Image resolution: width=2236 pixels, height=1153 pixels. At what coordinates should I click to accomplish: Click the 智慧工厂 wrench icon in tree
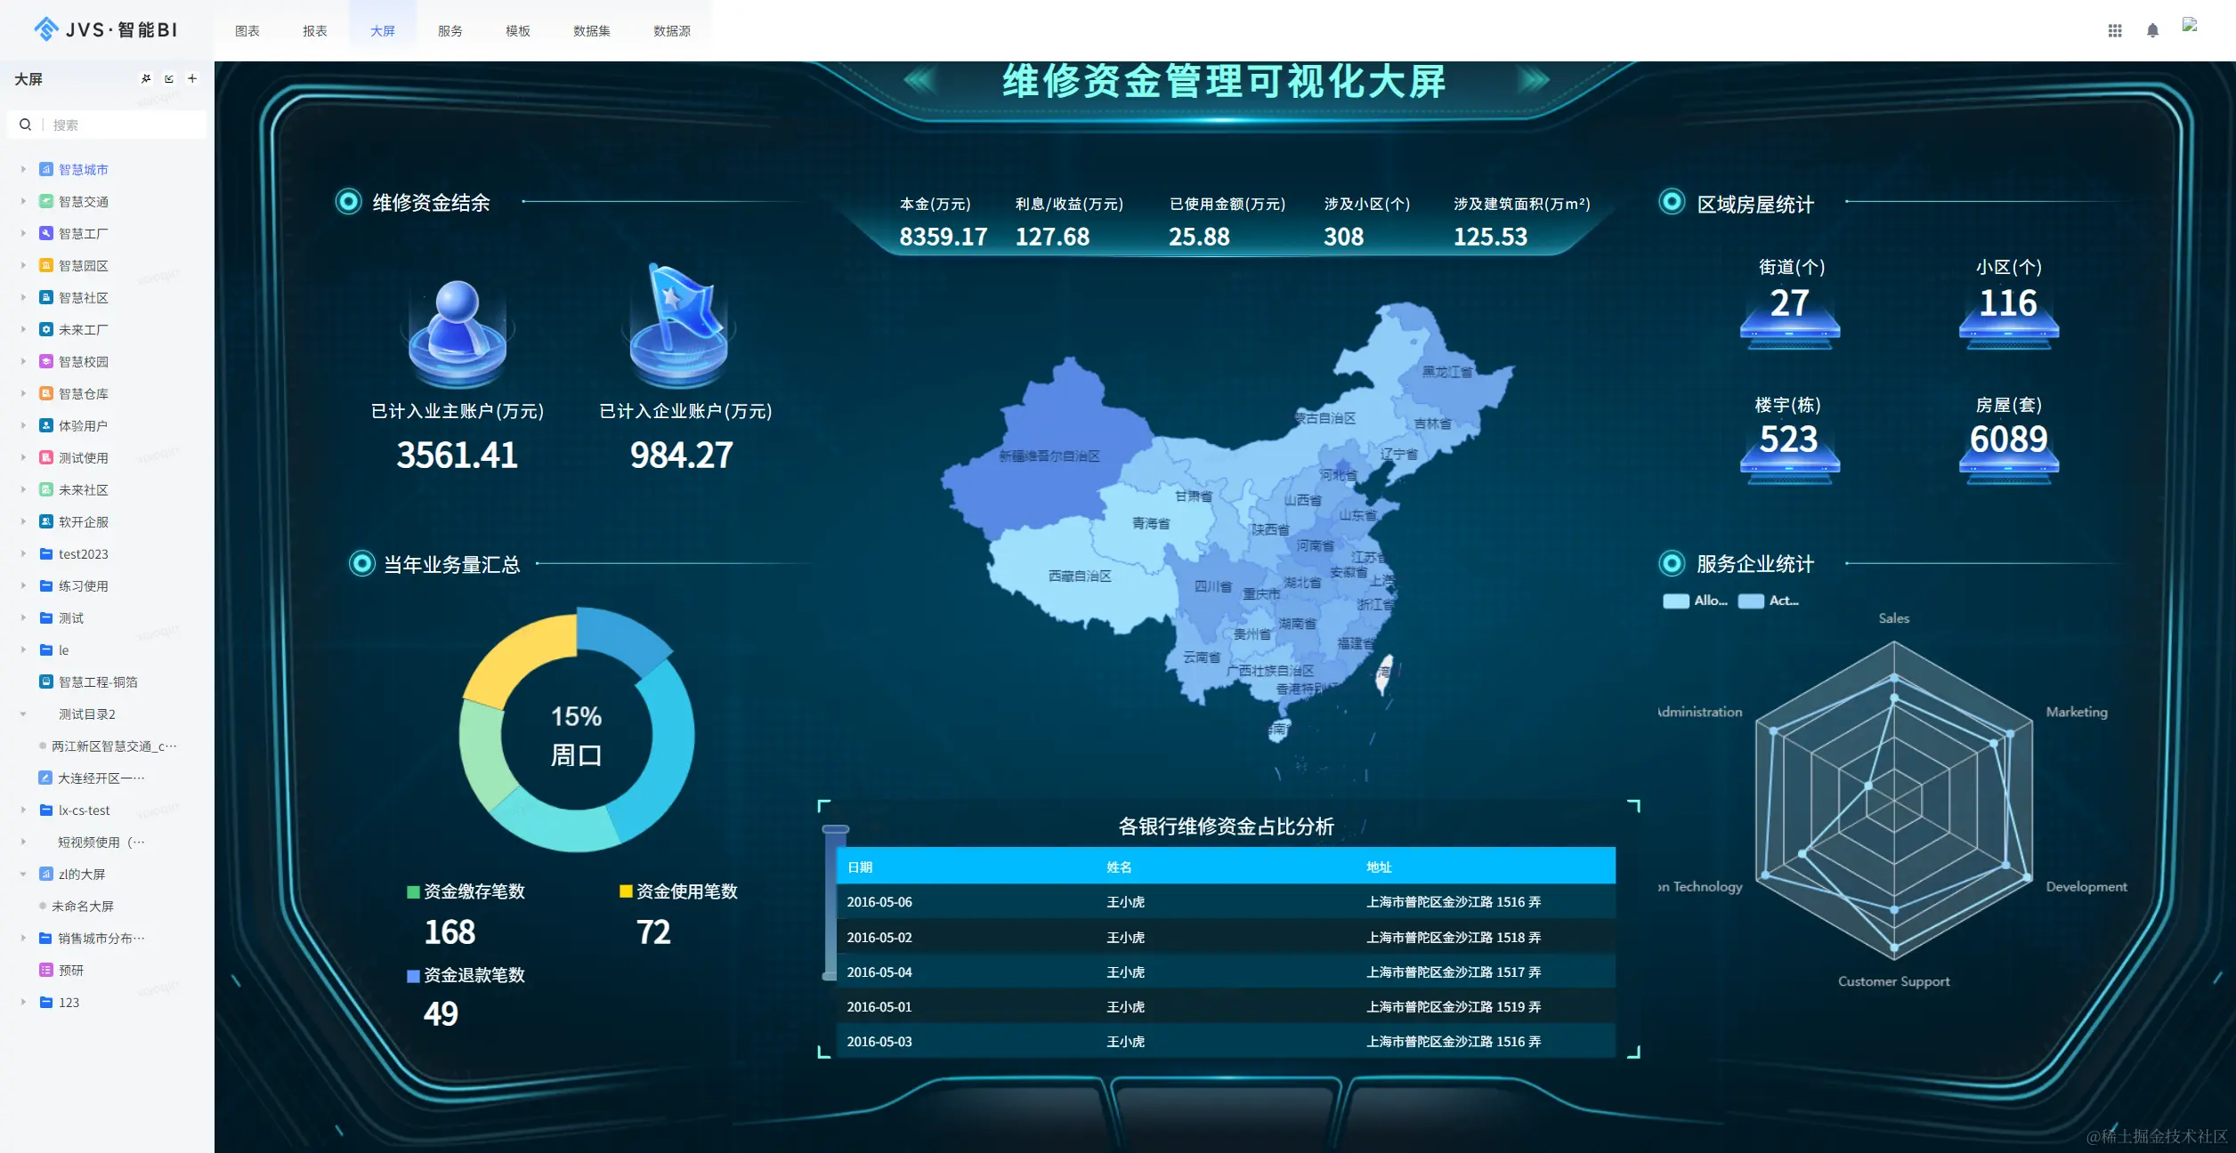46,233
